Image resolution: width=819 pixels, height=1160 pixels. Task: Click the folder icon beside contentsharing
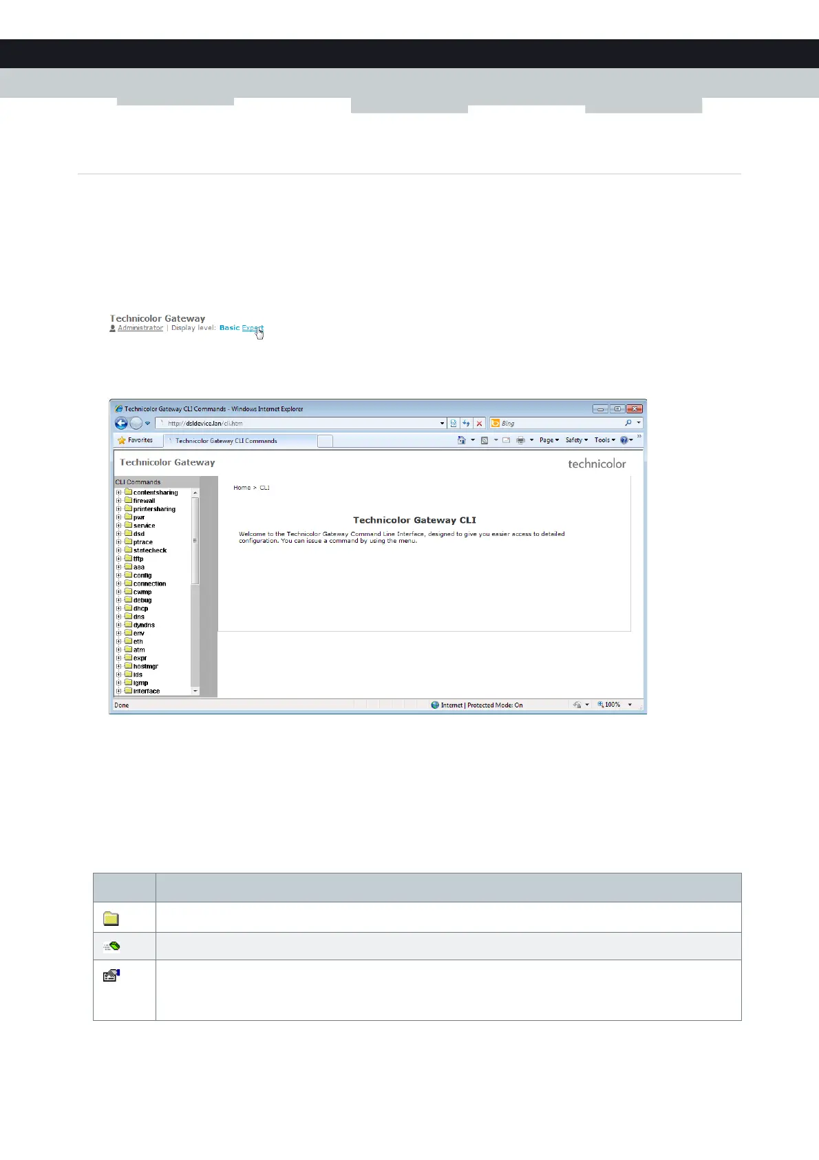coord(128,493)
